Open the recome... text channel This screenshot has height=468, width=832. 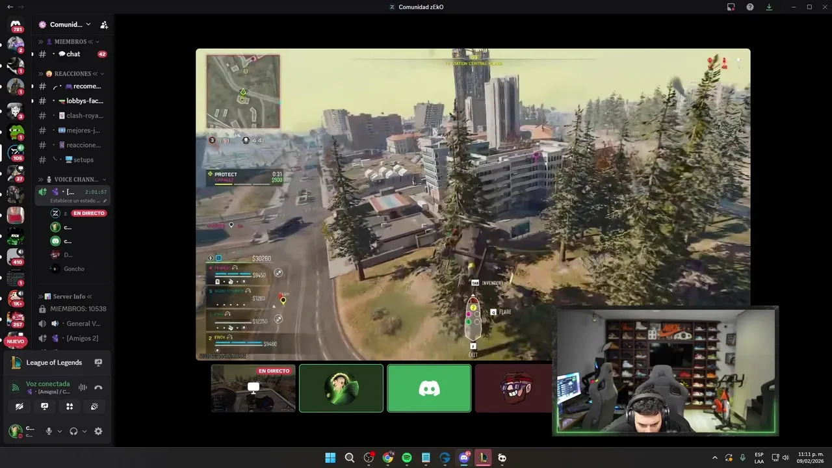click(x=72, y=86)
